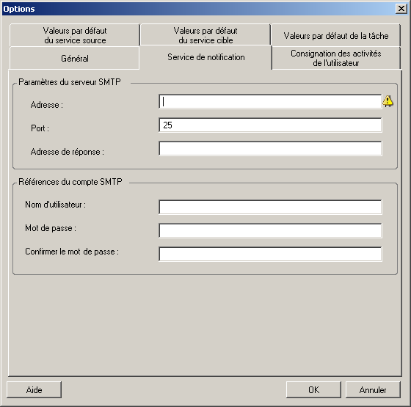
Task: Click the Paramètres du serveur SMTP group label
Action: 70,82
